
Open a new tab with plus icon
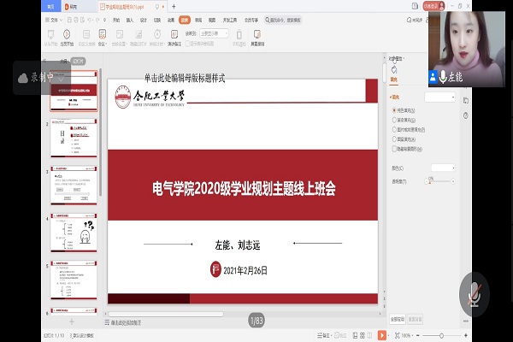(172, 6)
